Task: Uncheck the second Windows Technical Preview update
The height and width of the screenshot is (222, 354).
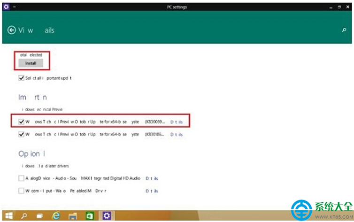Action: pyautogui.click(x=21, y=134)
